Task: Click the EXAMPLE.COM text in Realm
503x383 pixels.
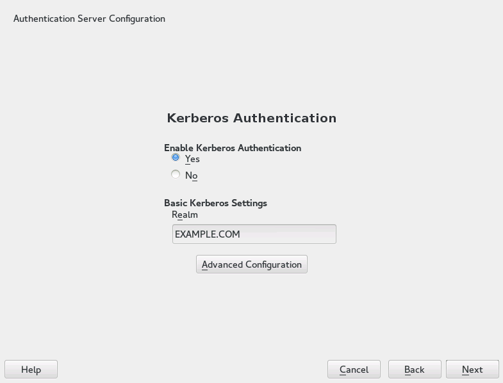Action: [x=207, y=234]
